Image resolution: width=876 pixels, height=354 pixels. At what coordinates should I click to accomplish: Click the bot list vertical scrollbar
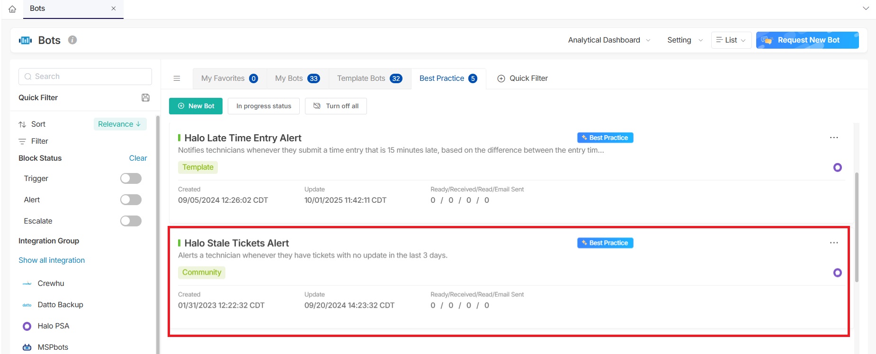pyautogui.click(x=857, y=227)
